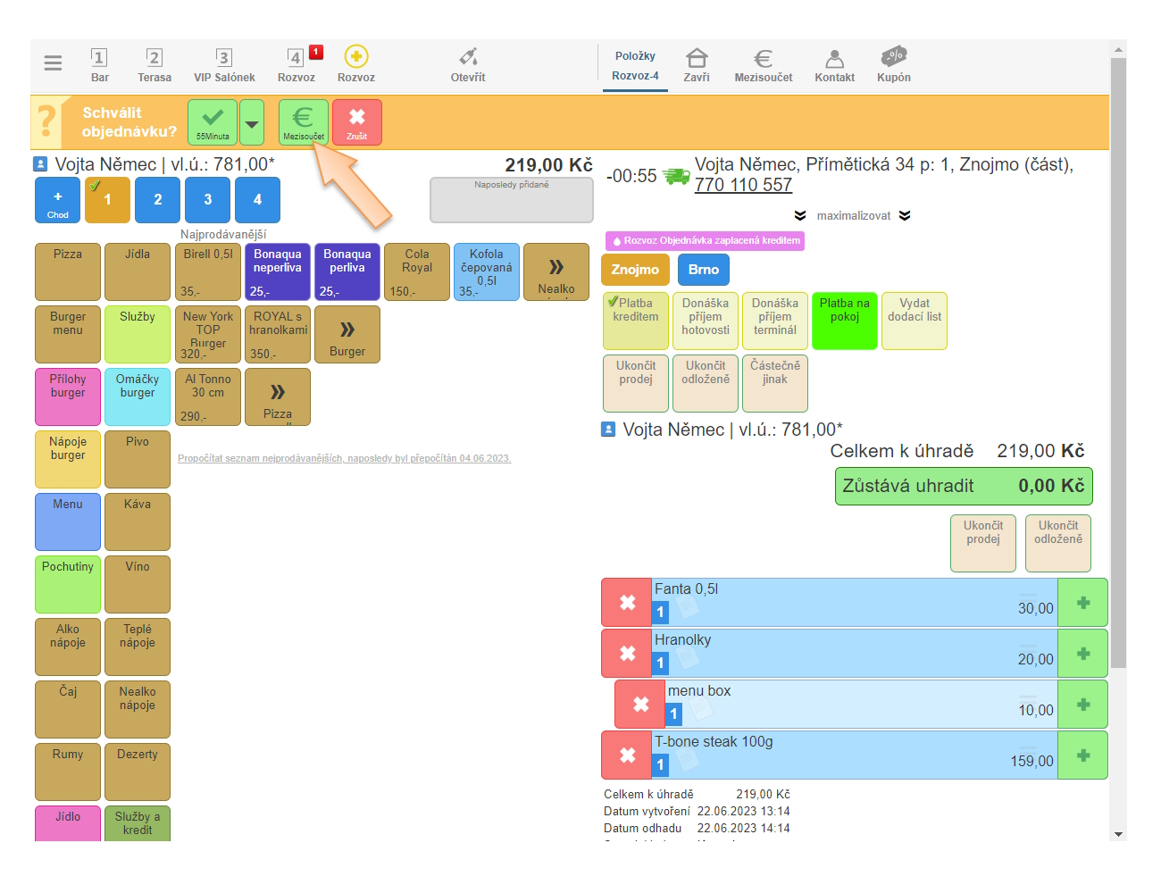The width and height of the screenshot is (1161, 893).
Task: Switch to the Terasa tab
Action: pos(155,65)
